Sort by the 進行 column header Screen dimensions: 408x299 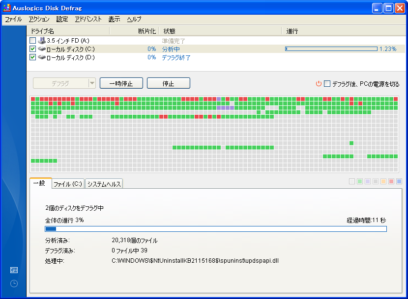[344, 31]
